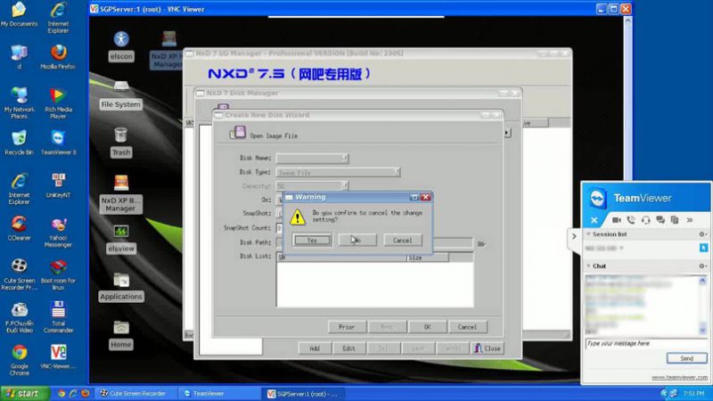This screenshot has height=401, width=713.
Task: Switch to SGPServer:1 (root) taskbar item
Action: [x=303, y=394]
